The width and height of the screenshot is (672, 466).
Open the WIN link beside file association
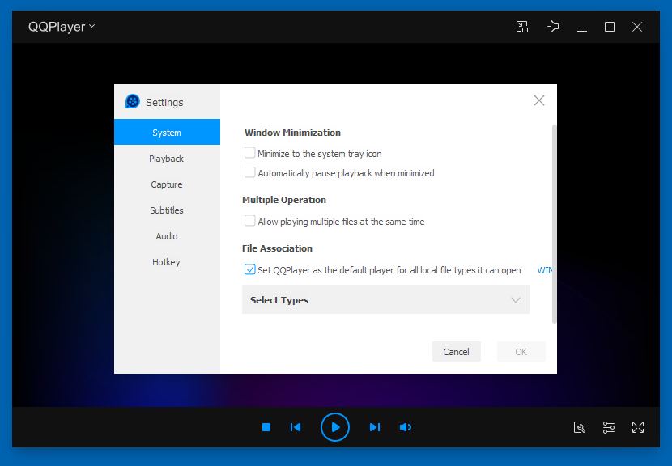pyautogui.click(x=545, y=270)
